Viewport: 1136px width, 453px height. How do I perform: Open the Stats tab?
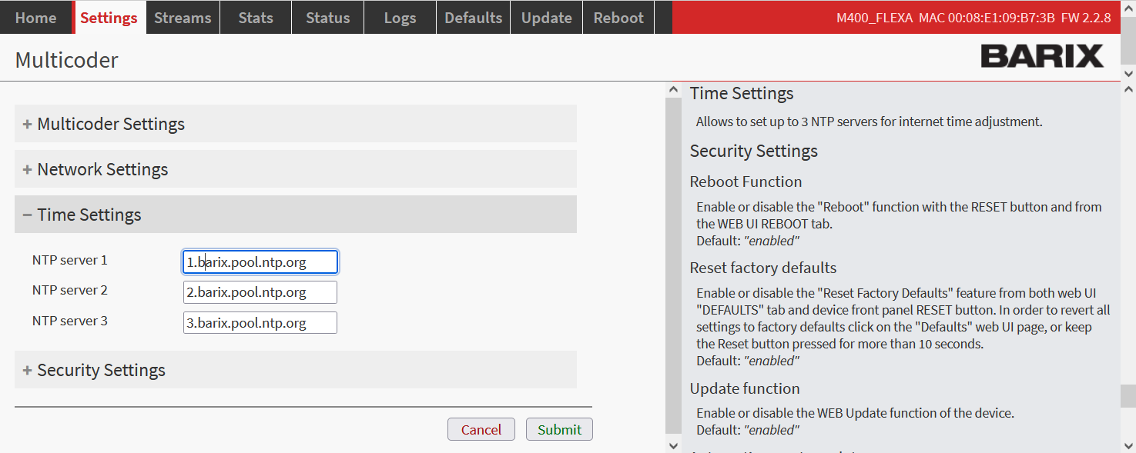(x=256, y=18)
